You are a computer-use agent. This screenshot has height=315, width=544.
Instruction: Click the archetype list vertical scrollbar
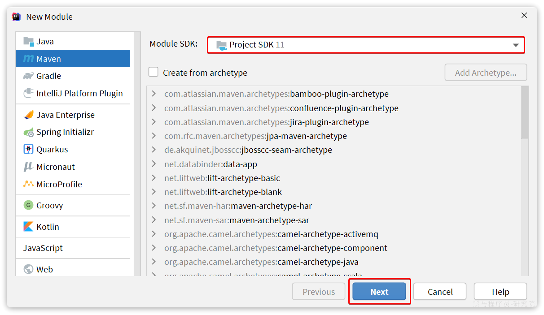[x=525, y=112]
